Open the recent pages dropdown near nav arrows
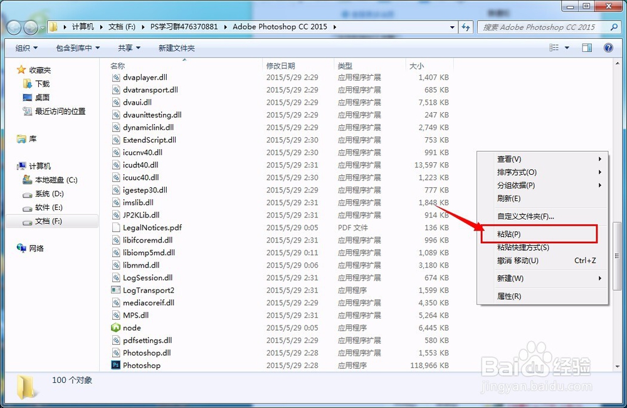This screenshot has width=627, height=408. point(43,28)
